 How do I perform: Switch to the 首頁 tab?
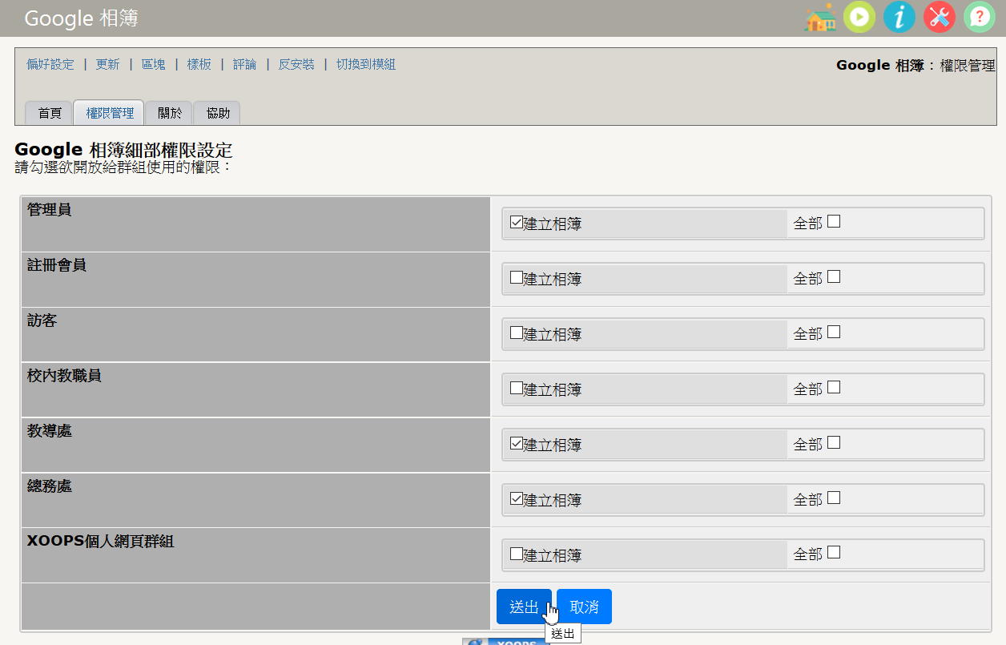[50, 113]
